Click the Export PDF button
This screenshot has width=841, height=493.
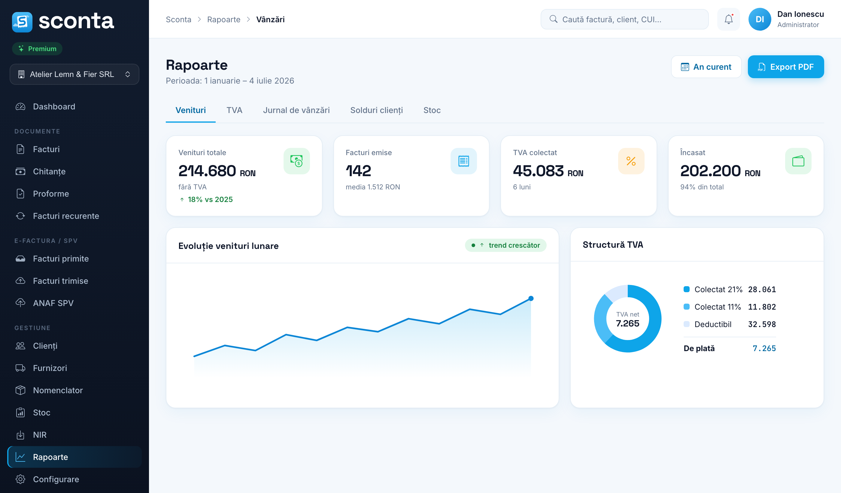pos(786,67)
